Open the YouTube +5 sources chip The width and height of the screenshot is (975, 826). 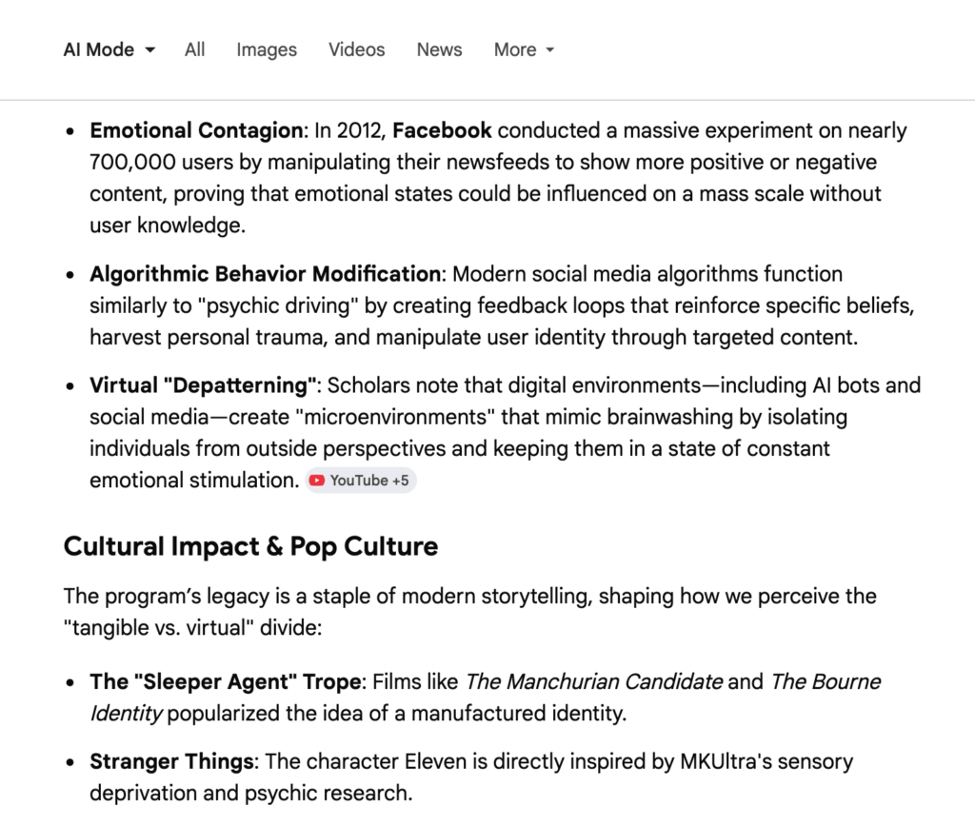[x=362, y=481]
